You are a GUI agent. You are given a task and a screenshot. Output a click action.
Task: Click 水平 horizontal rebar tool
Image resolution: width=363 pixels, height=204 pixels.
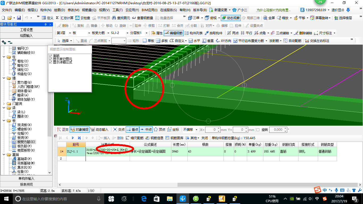pos(194,41)
